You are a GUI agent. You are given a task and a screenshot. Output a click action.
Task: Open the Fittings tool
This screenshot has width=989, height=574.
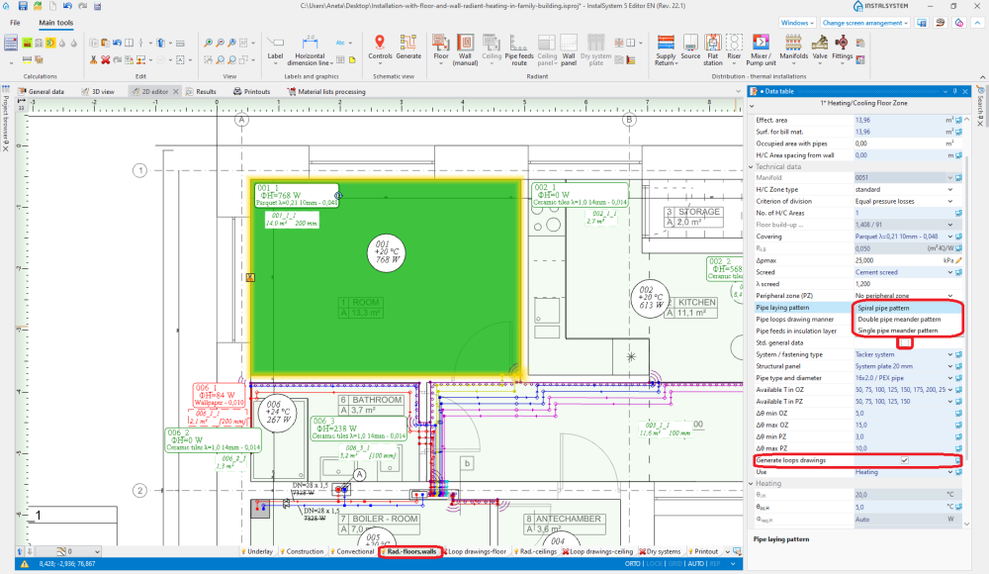pos(842,48)
